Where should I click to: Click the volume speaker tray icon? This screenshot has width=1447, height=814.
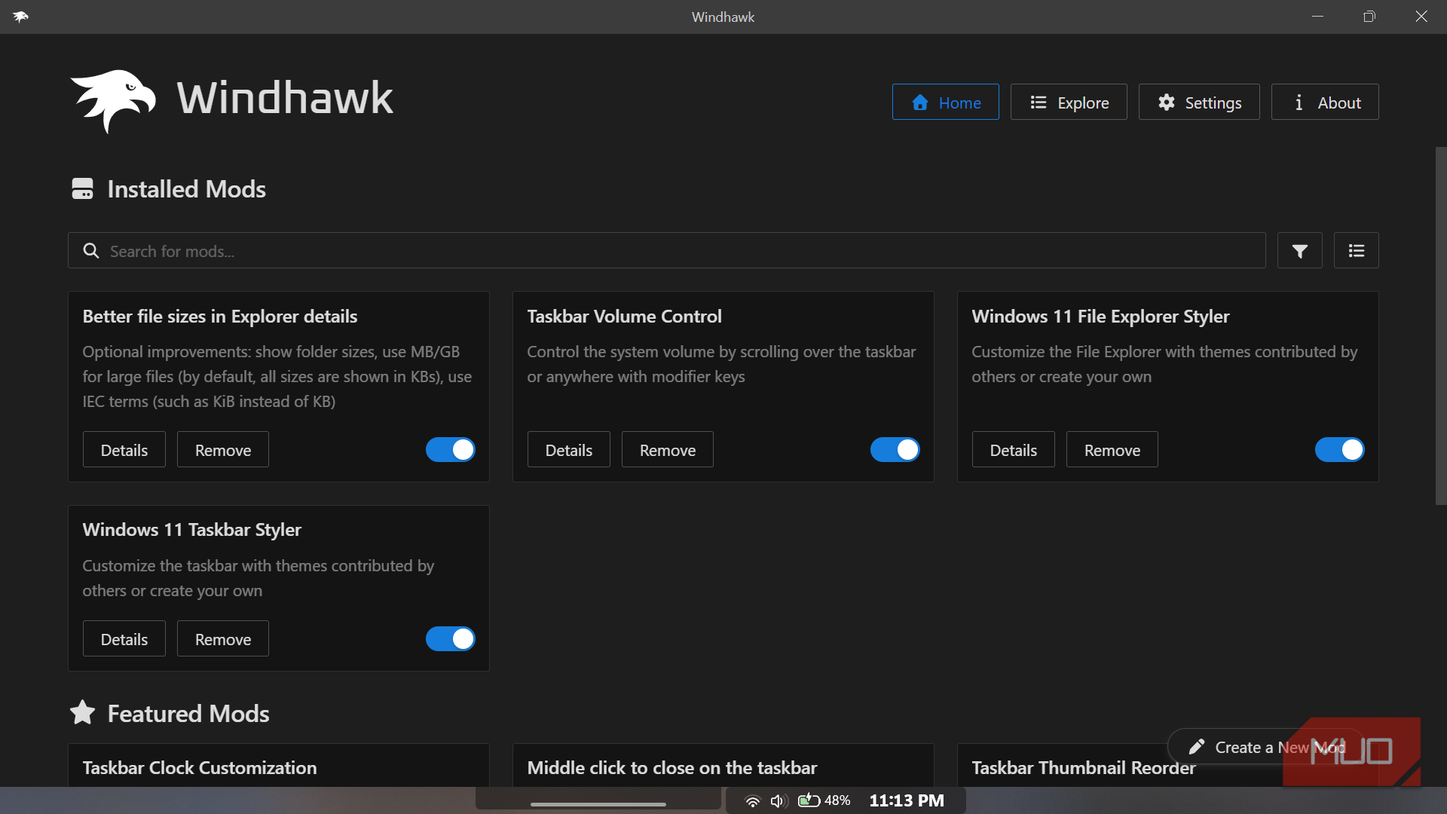click(x=779, y=801)
